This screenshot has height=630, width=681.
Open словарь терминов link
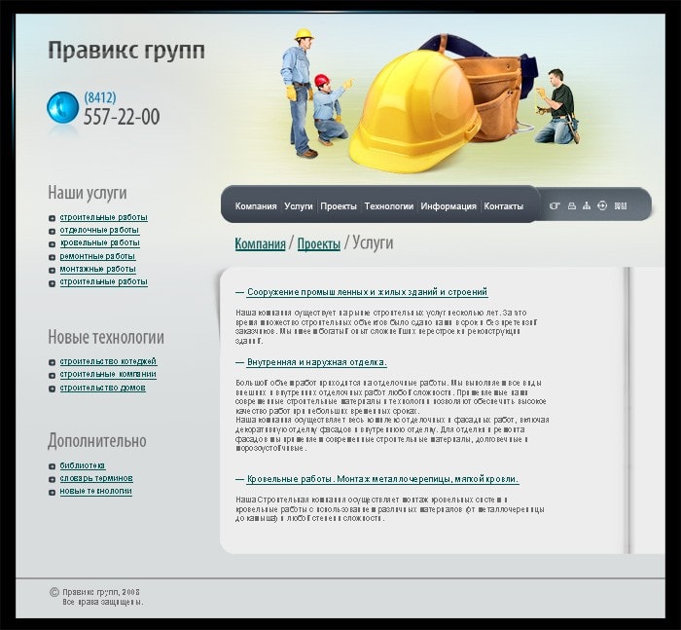96,478
